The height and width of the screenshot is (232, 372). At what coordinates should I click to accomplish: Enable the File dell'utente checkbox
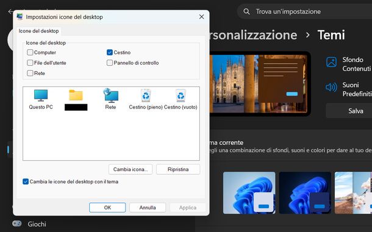30,63
